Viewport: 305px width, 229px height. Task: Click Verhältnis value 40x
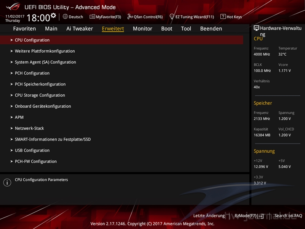pos(257,87)
